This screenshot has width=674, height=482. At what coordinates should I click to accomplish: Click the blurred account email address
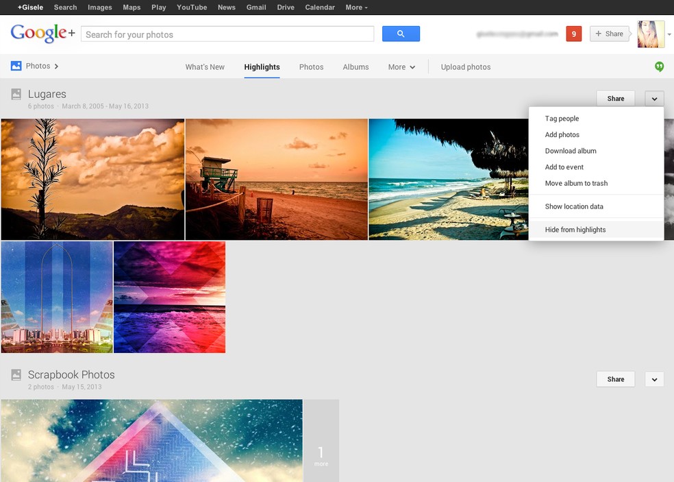(517, 34)
